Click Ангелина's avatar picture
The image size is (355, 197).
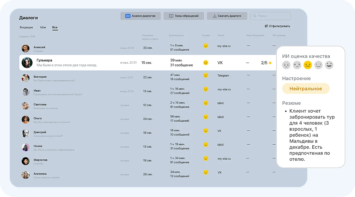(26, 175)
